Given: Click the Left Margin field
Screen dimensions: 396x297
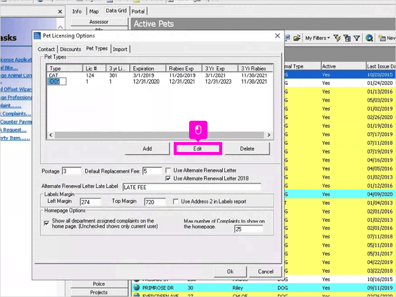Looking at the screenshot, I should coord(90,202).
